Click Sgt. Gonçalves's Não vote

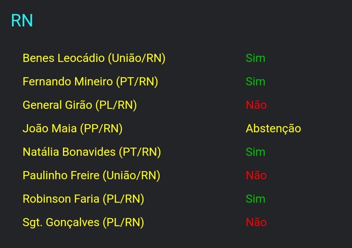point(256,223)
